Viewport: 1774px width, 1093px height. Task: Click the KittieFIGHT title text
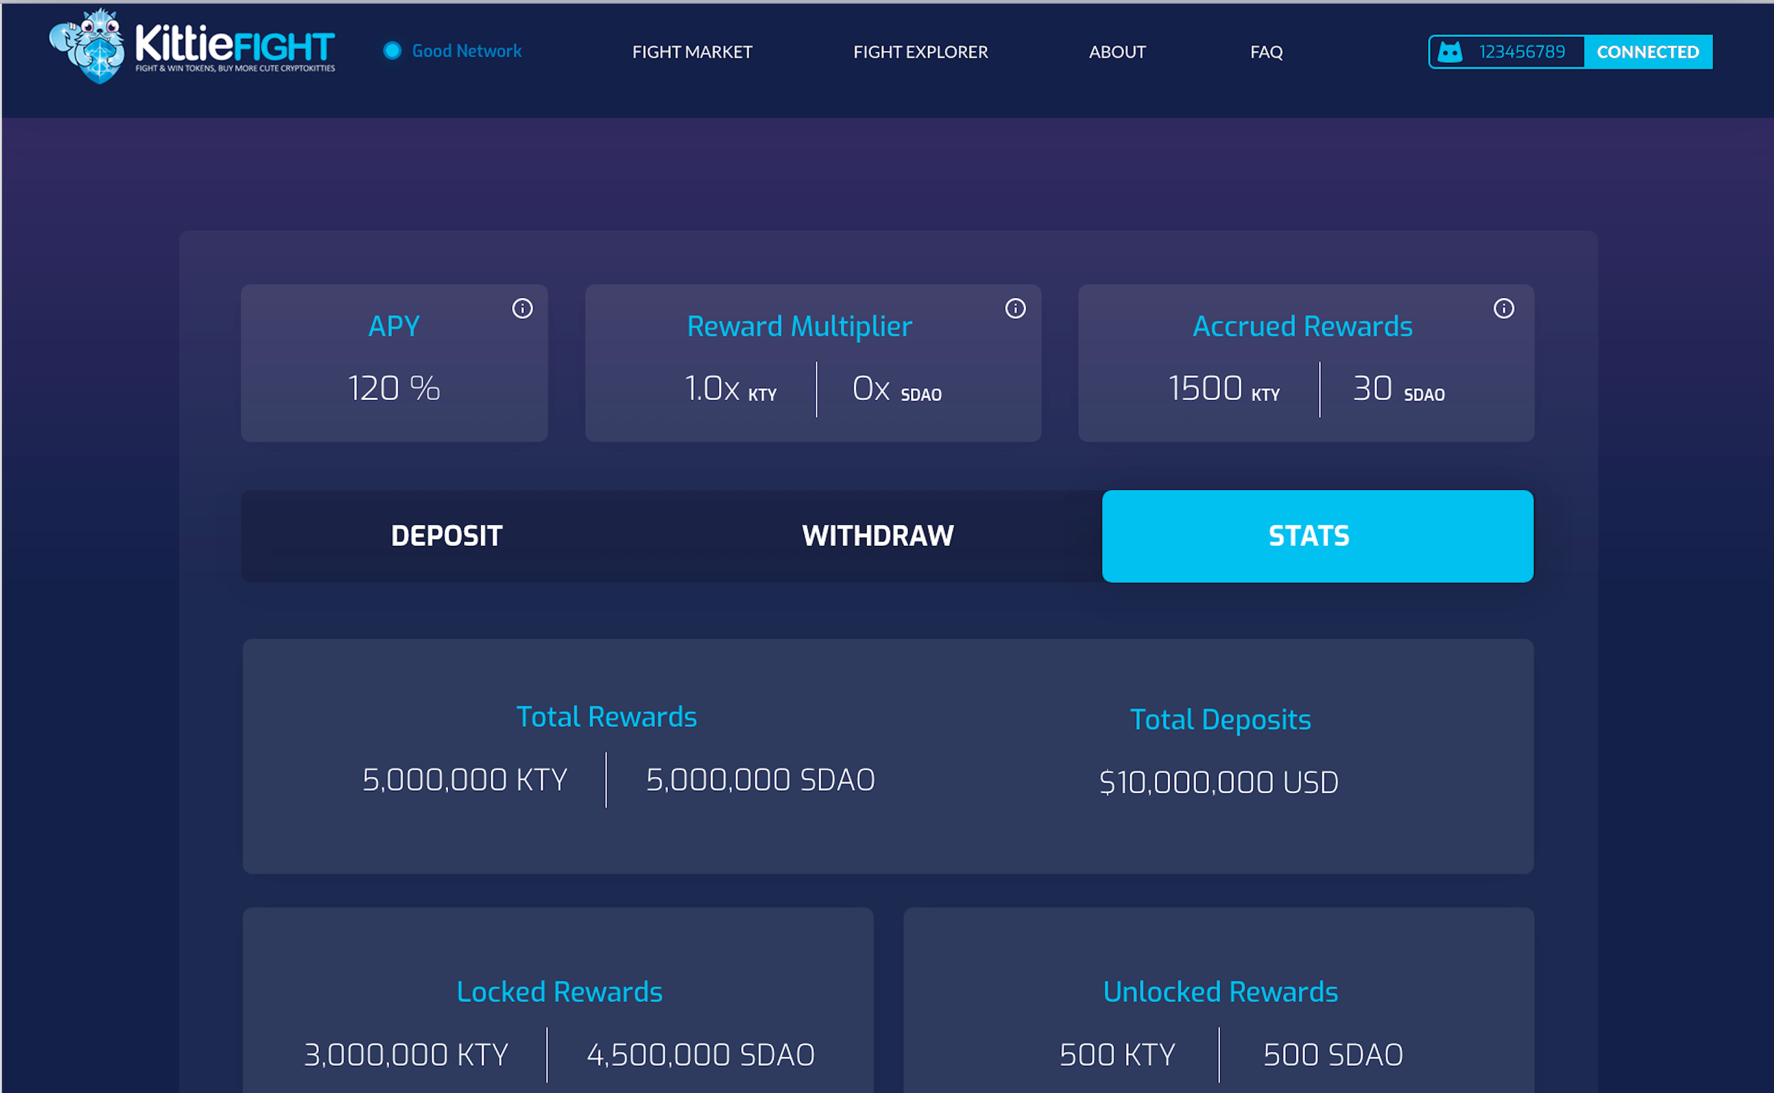pos(235,45)
